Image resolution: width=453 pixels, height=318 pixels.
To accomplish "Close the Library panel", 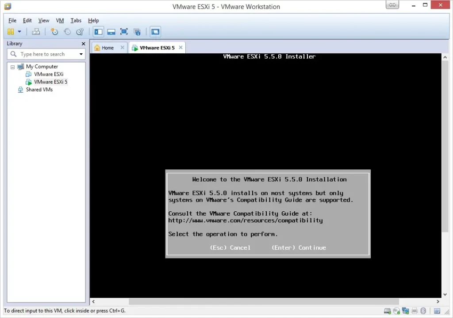I will pyautogui.click(x=84, y=44).
